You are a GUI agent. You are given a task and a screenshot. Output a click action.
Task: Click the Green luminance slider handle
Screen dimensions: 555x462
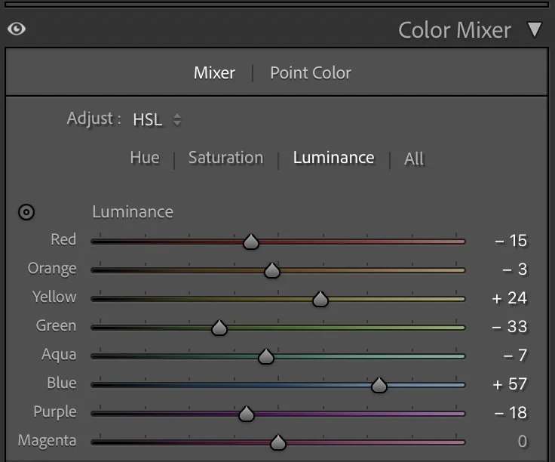point(219,328)
